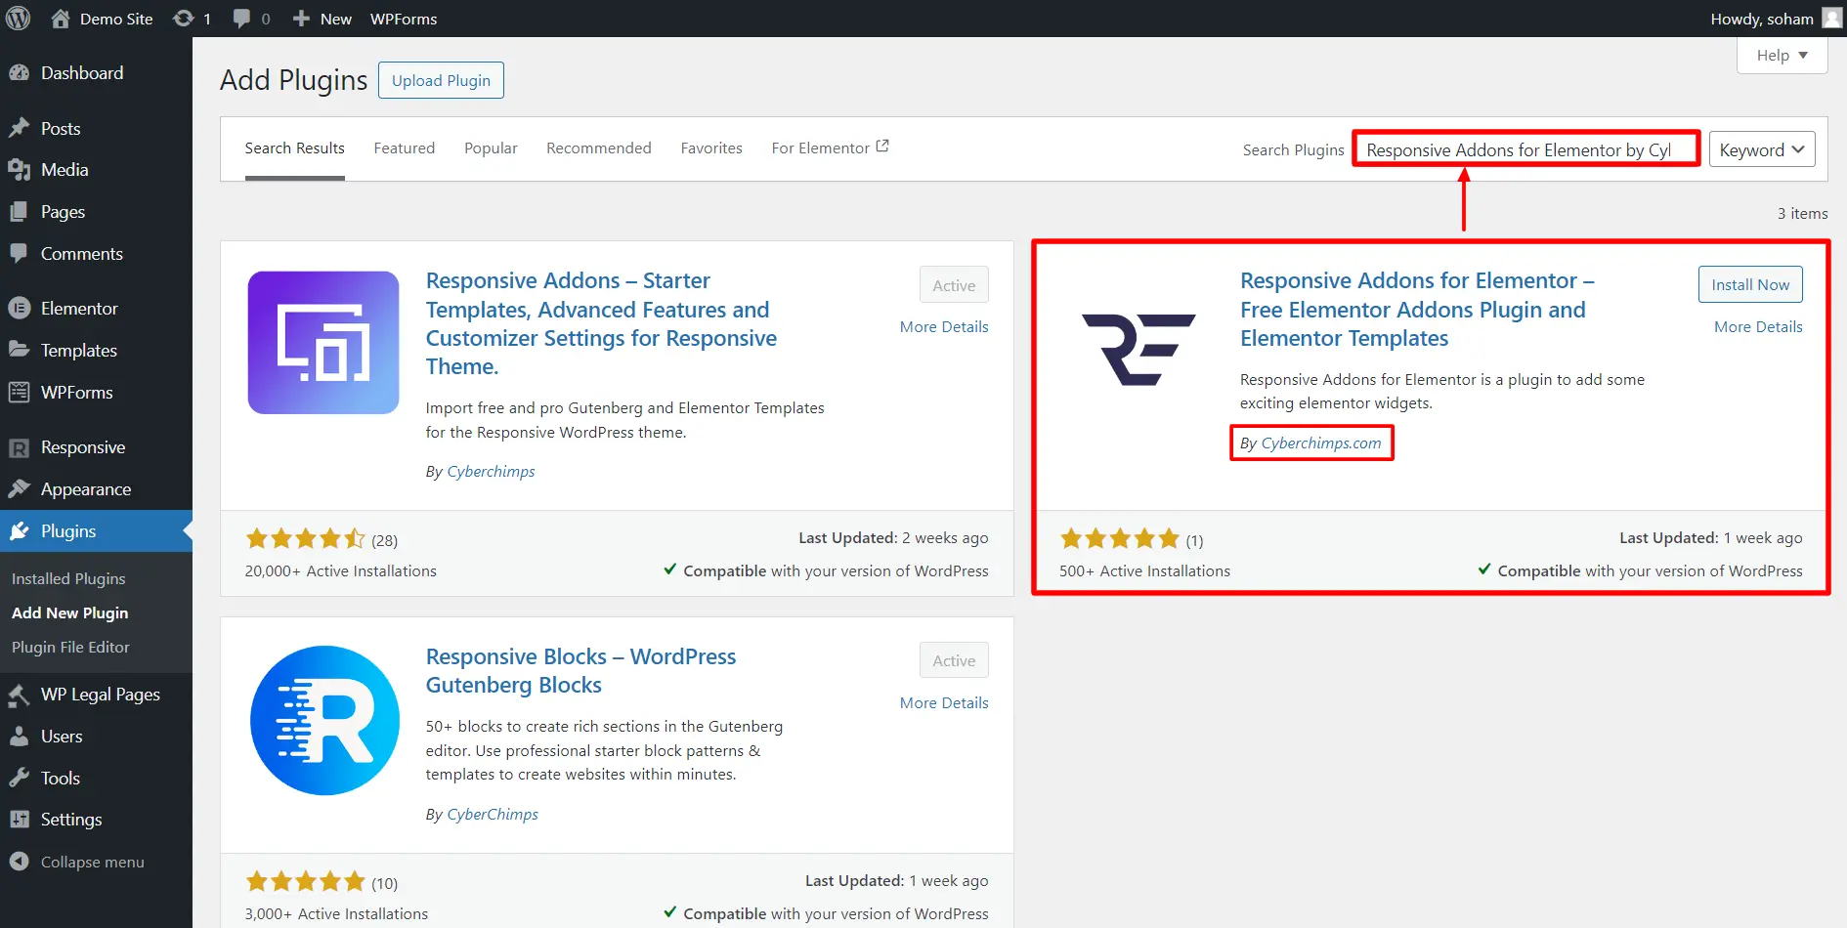Open More Details for Responsive Addons for Elementor
Screen dimensions: 1847x928
pyautogui.click(x=1758, y=327)
